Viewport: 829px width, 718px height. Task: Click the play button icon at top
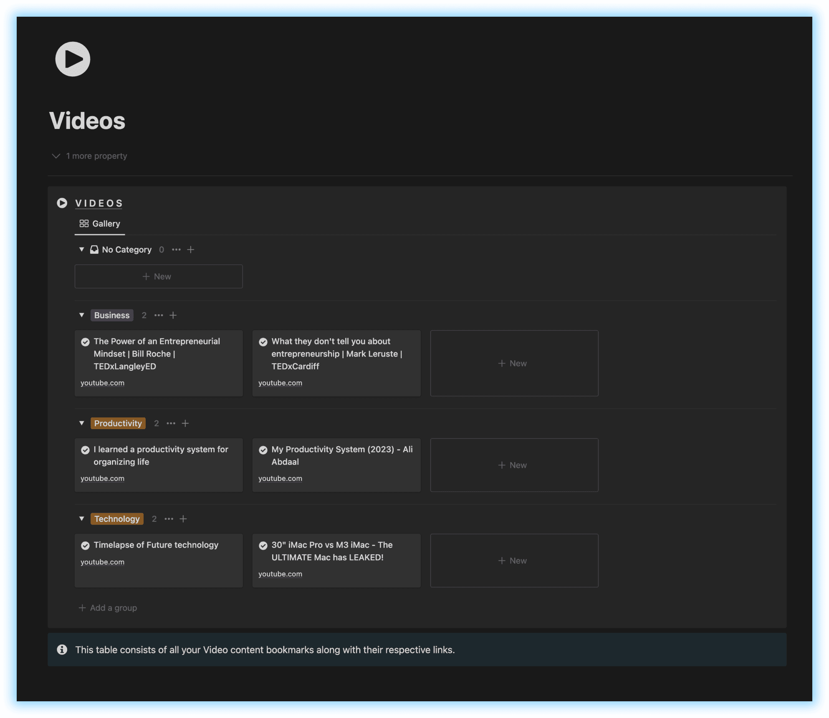[x=73, y=58]
